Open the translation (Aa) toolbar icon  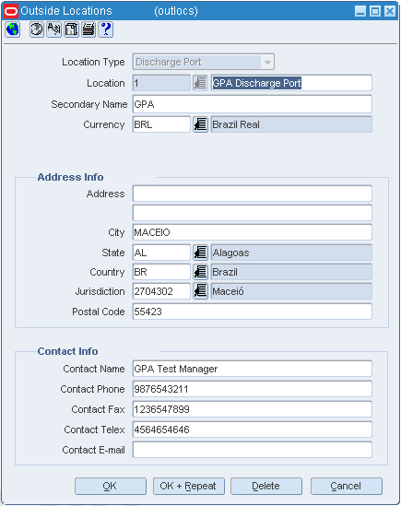53,29
